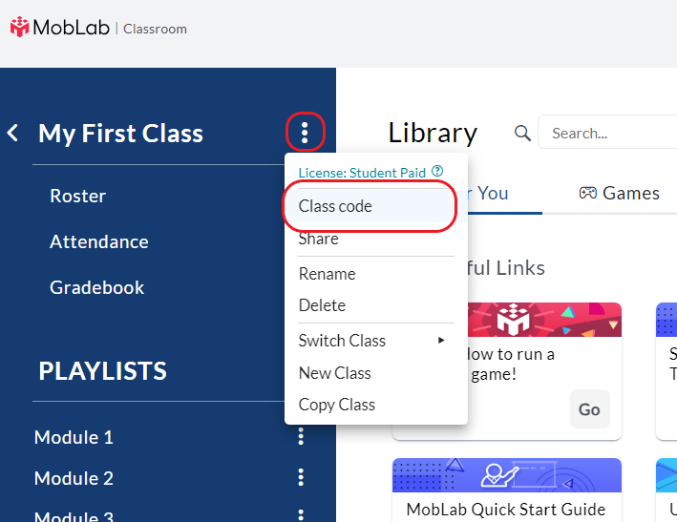
Task: Open Module 2 options menu
Action: [x=301, y=477]
